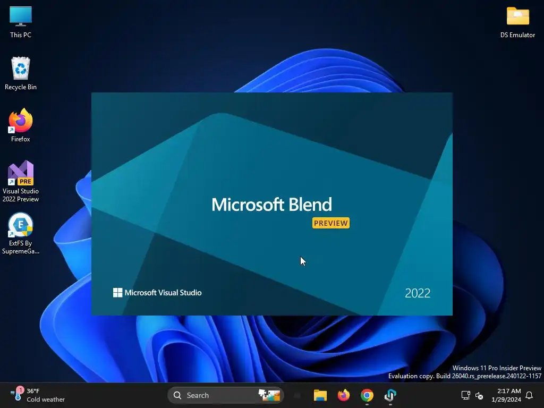
Task: Click the PREVIEW badge on splash screen
Action: 330,223
